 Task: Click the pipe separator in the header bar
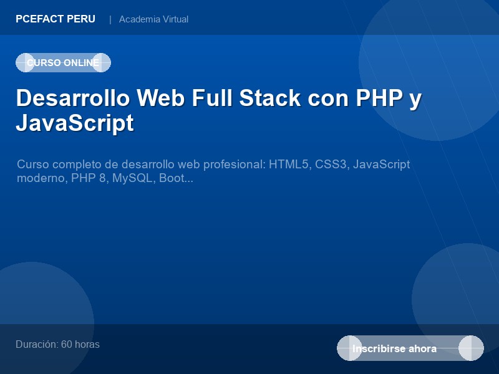point(111,19)
